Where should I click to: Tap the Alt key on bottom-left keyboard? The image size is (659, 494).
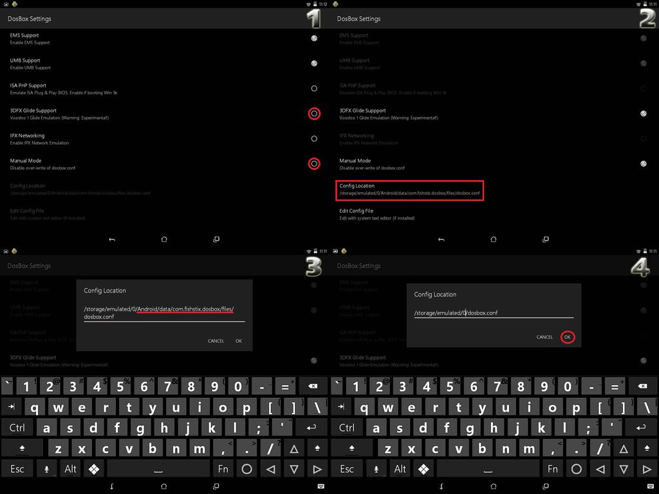pyautogui.click(x=70, y=469)
